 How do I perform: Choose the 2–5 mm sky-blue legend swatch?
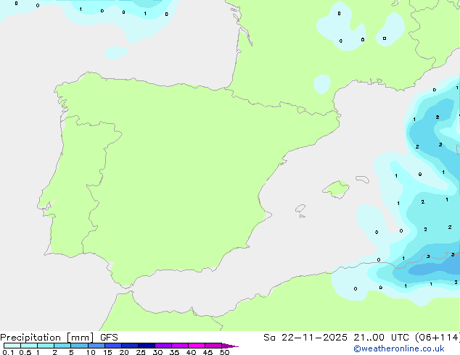point(62,346)
